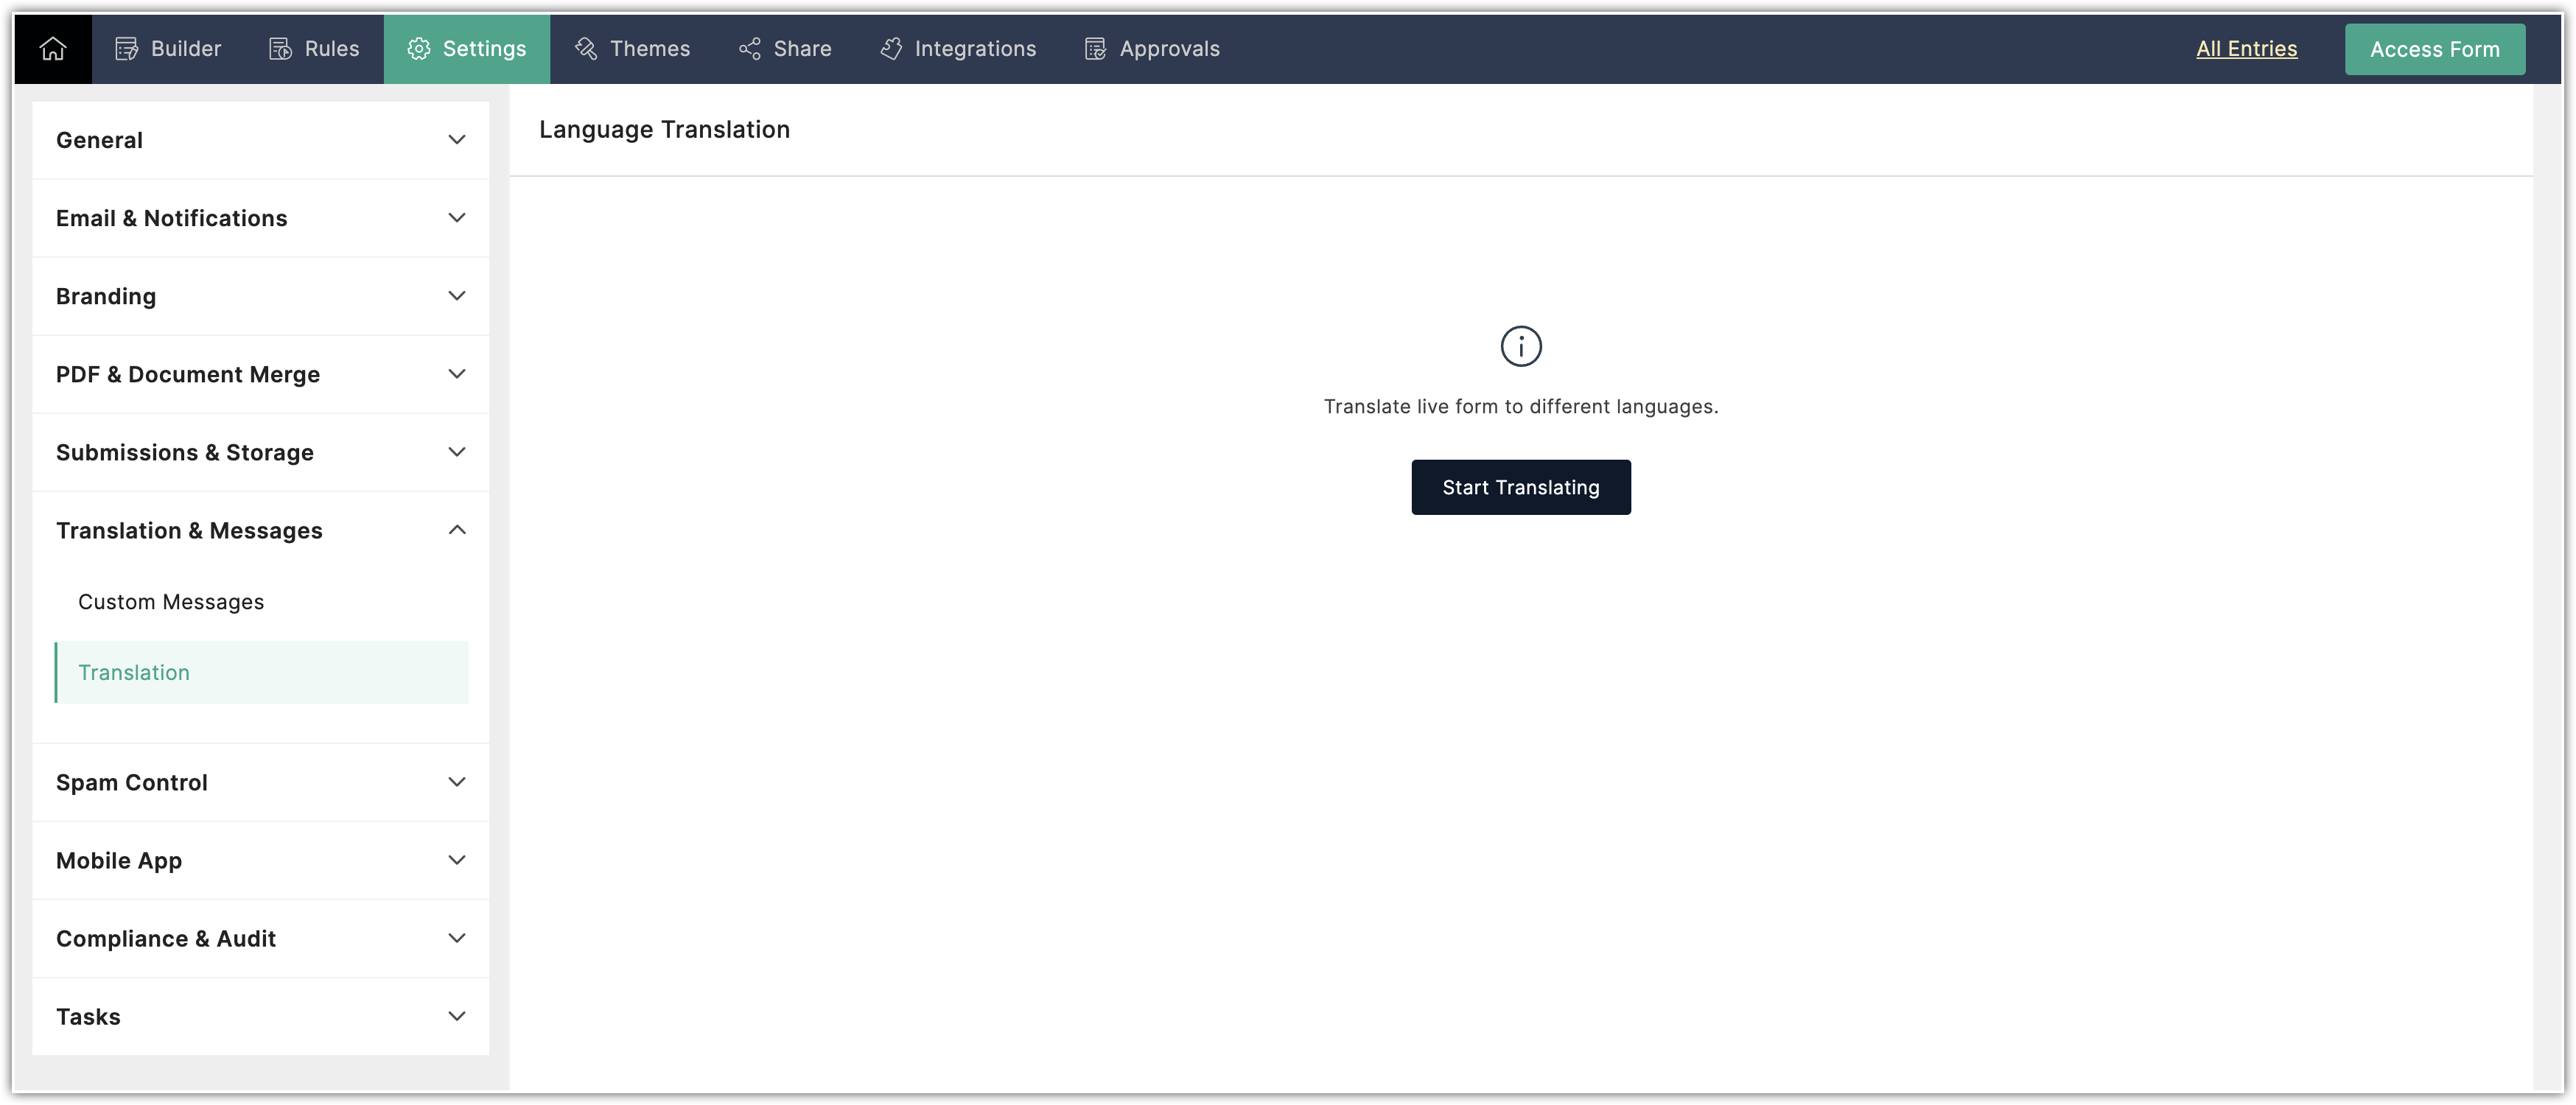Click the Rules tab icon
The width and height of the screenshot is (2576, 1105).
point(280,49)
